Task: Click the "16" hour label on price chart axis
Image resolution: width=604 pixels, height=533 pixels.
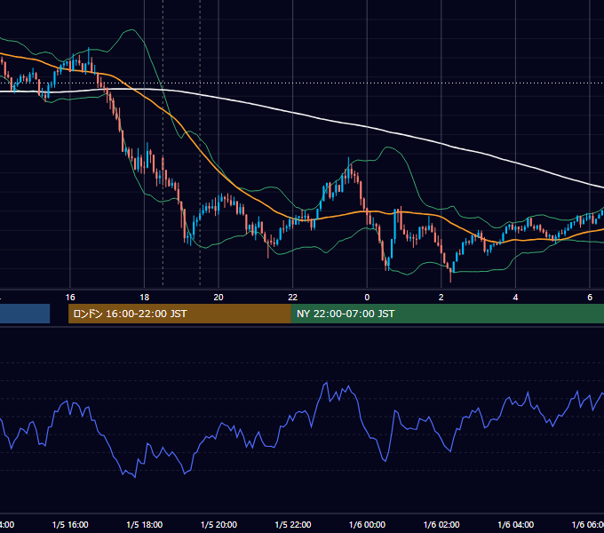Action: 70,298
